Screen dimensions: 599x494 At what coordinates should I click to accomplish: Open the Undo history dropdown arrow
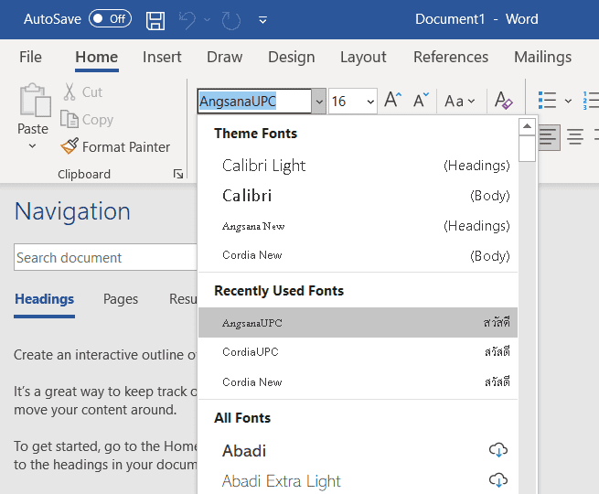(x=207, y=19)
